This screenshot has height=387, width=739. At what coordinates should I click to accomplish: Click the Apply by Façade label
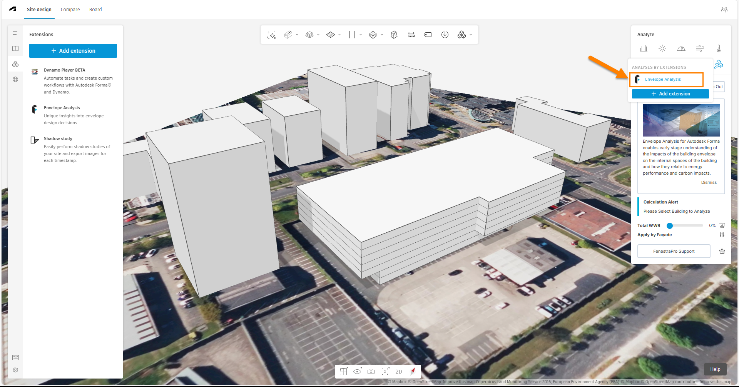coord(654,235)
